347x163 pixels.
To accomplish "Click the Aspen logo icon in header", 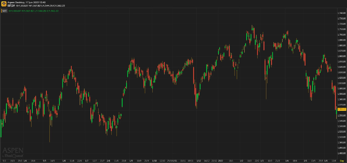I will 3,4.
